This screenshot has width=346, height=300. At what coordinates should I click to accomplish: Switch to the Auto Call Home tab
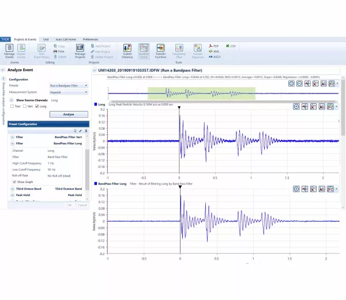66,39
